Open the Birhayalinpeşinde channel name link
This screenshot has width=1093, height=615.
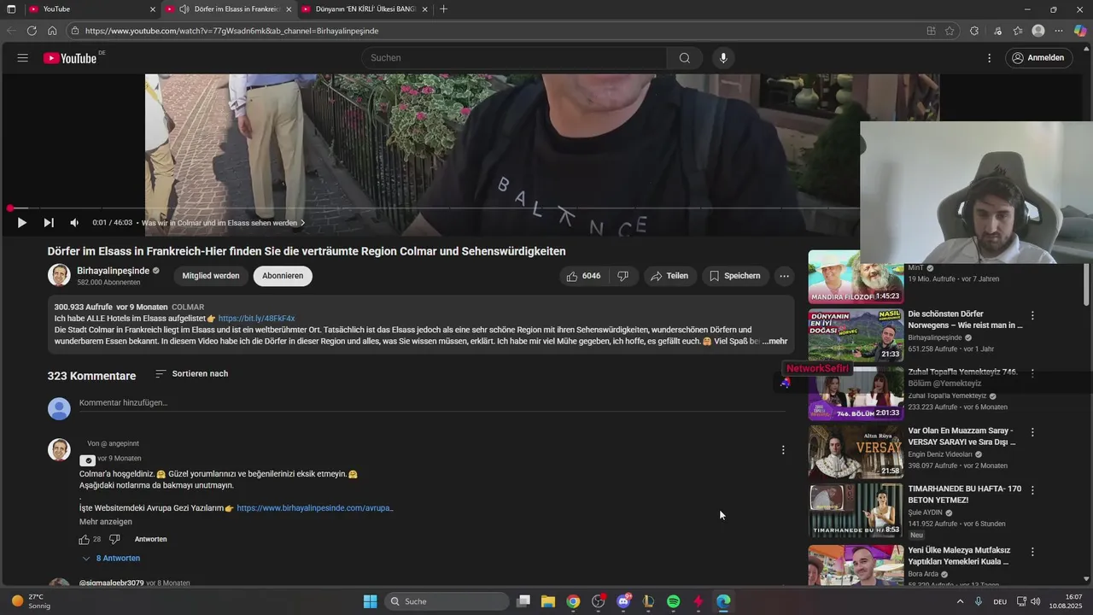(x=113, y=271)
